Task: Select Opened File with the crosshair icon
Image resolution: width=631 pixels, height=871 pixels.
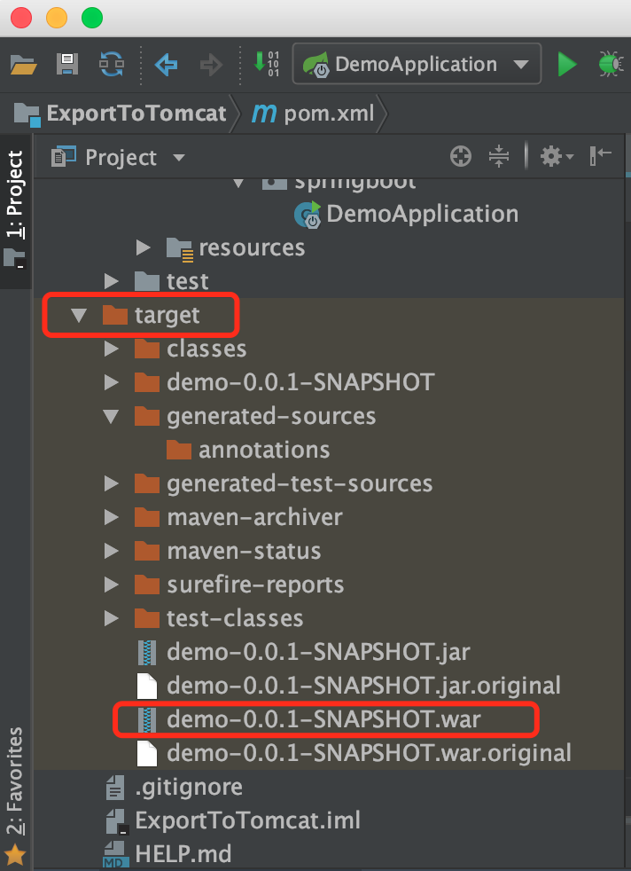Action: tap(460, 156)
